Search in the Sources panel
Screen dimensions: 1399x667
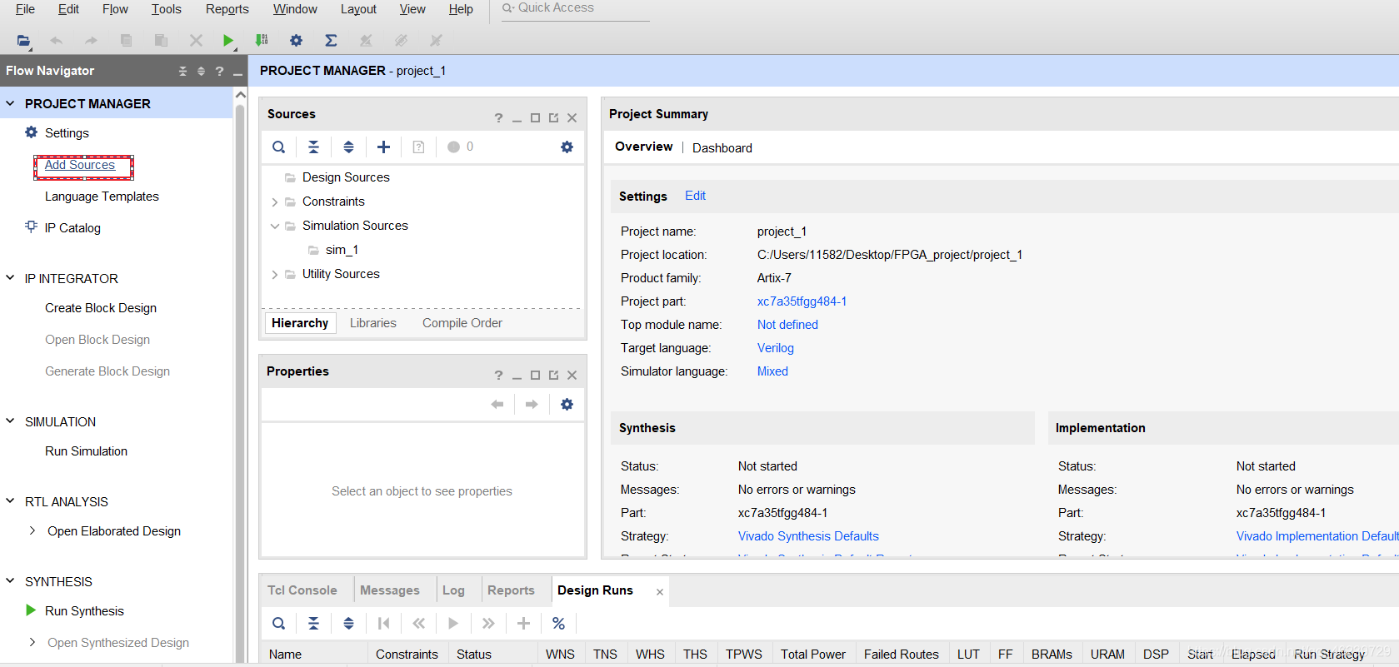pos(279,147)
